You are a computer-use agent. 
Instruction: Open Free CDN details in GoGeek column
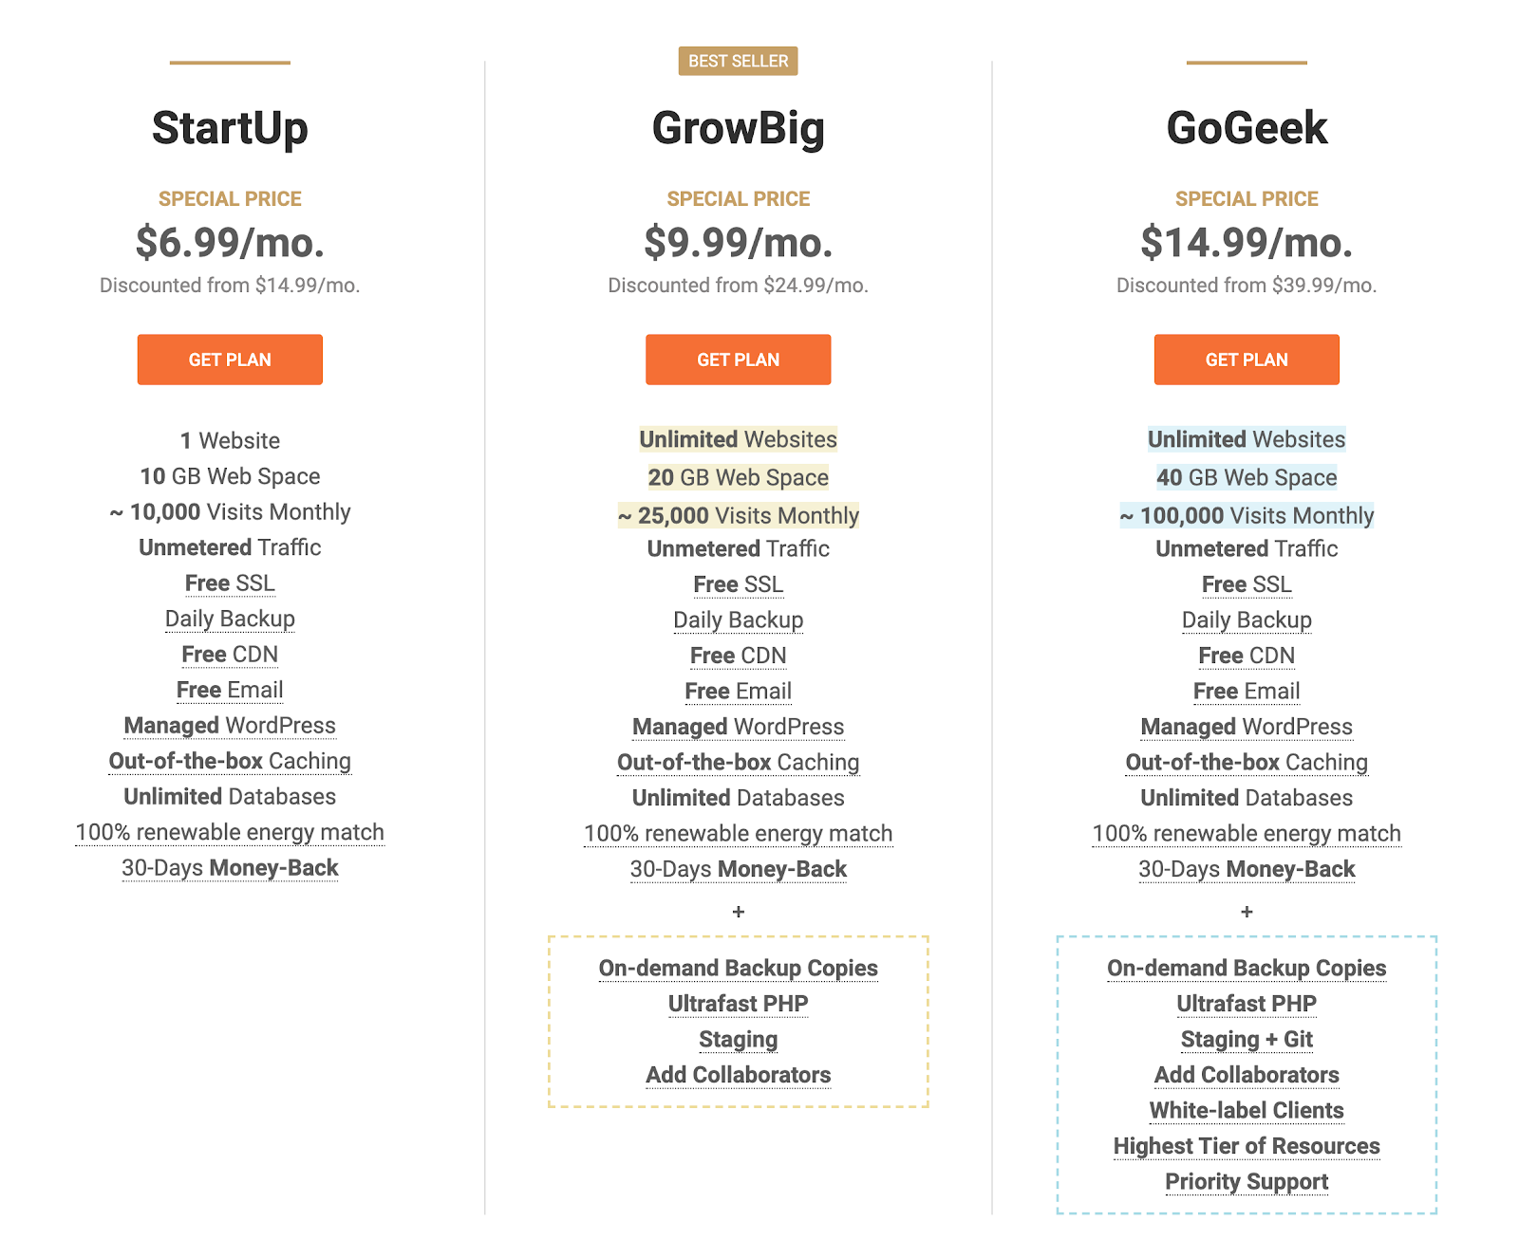(1247, 656)
